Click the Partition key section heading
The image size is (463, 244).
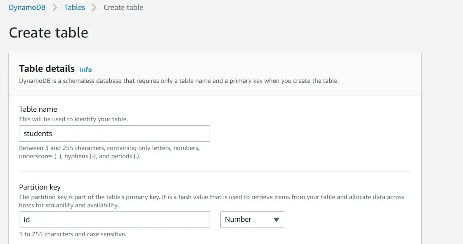(x=40, y=187)
